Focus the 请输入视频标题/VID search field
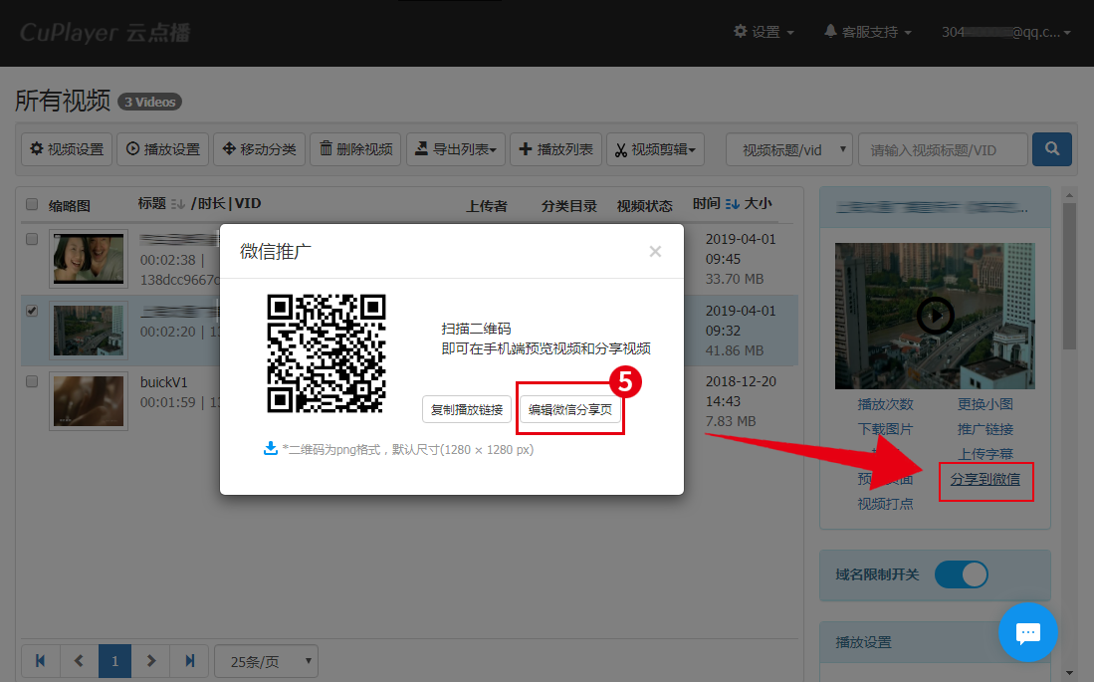 944,149
